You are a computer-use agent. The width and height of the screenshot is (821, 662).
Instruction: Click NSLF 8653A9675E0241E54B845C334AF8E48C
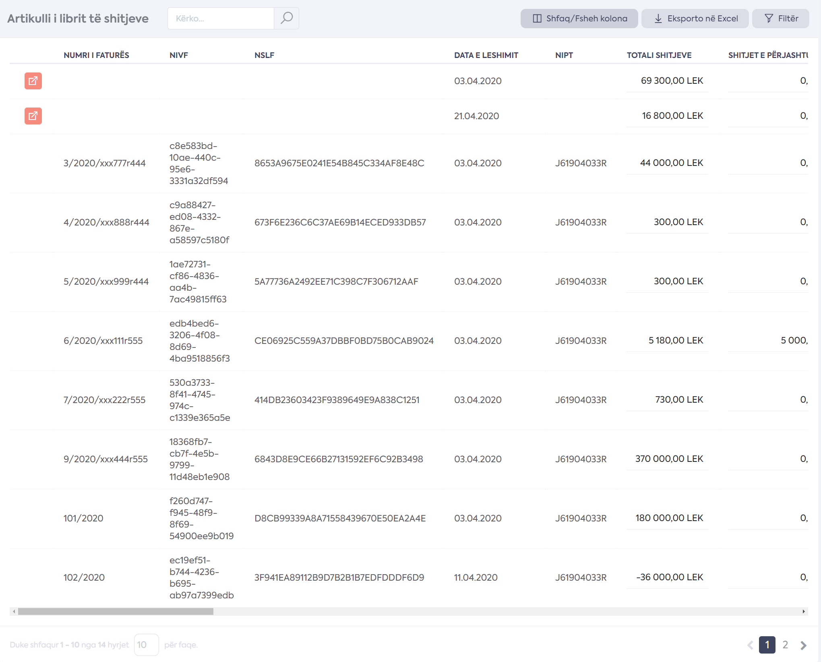click(339, 163)
